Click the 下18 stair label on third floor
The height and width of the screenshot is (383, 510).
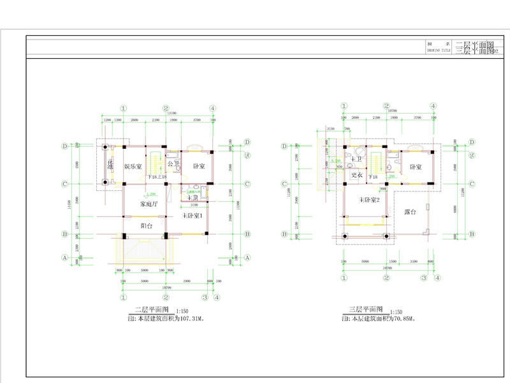(x=373, y=177)
